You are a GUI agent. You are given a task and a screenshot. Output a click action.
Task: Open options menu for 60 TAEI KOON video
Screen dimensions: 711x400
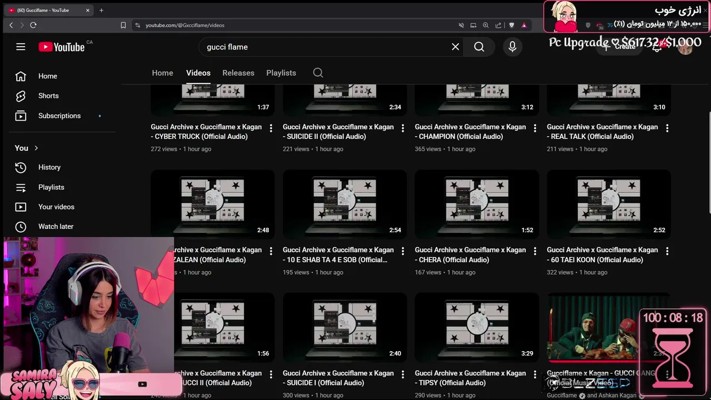click(667, 251)
